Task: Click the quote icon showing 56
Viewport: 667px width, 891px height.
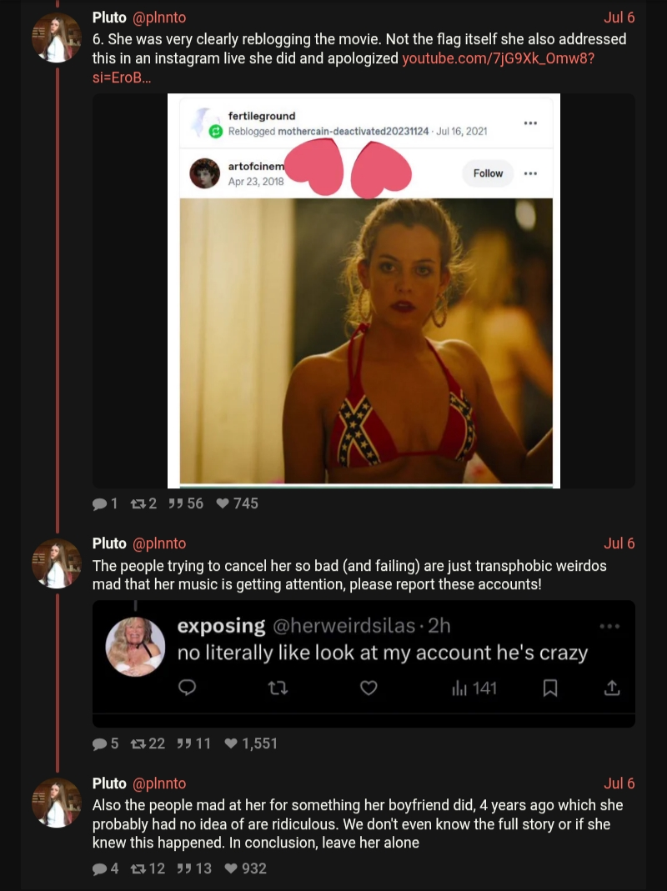Action: pyautogui.click(x=175, y=503)
